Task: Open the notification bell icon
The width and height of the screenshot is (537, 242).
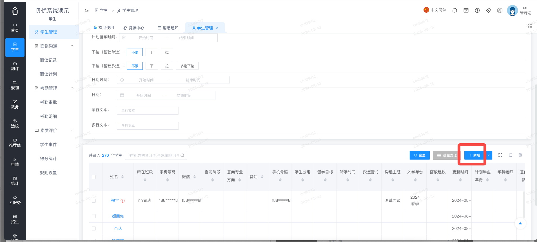Action: click(x=454, y=10)
